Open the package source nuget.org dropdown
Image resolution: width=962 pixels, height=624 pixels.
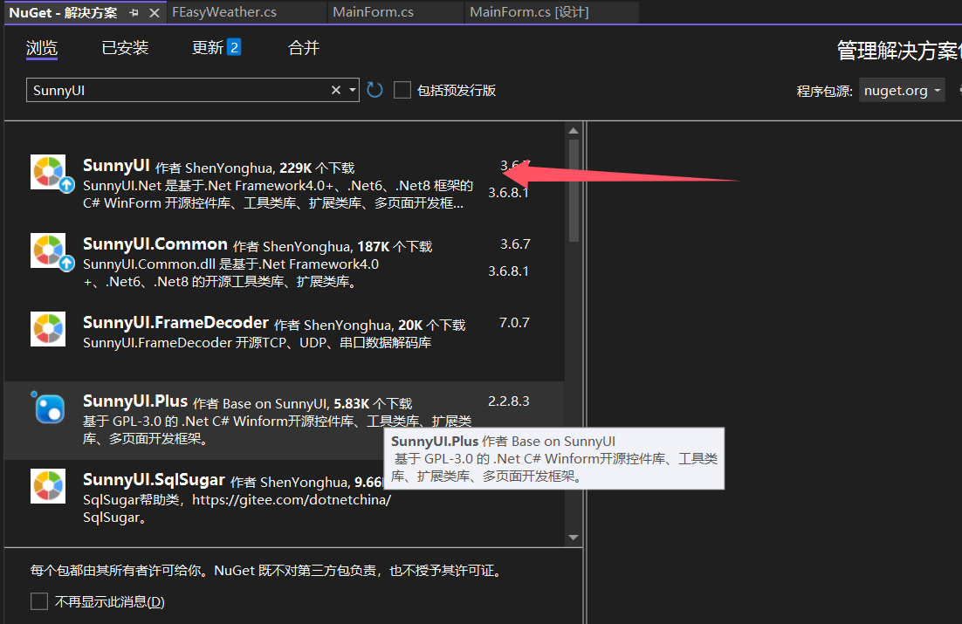901,90
